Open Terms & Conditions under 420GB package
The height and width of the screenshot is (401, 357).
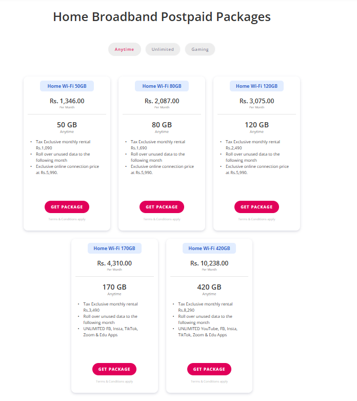coord(209,381)
